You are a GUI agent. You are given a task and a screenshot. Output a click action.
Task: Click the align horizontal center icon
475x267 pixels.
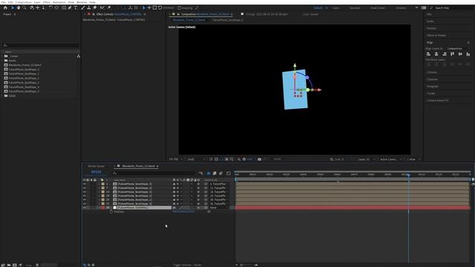[436, 54]
